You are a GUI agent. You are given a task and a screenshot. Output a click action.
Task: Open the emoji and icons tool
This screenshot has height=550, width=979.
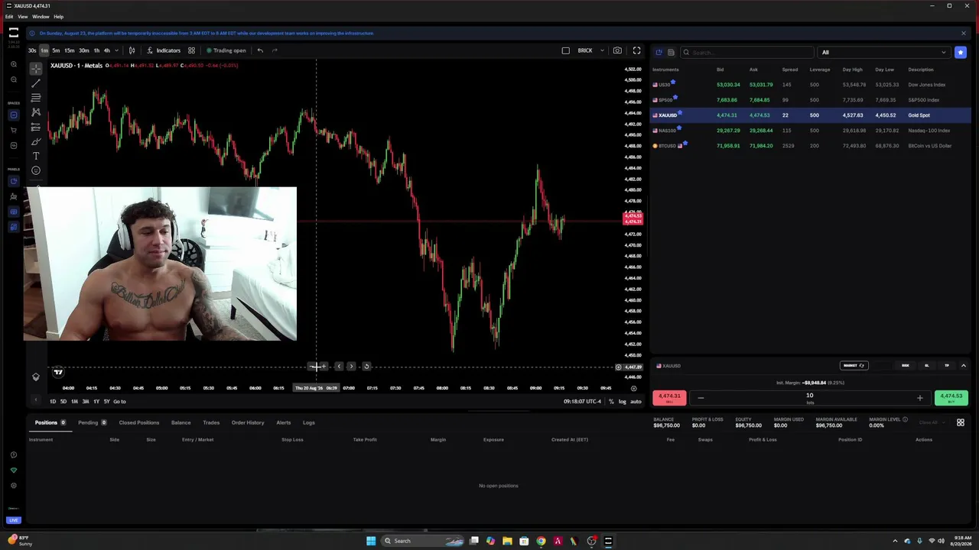[36, 170]
